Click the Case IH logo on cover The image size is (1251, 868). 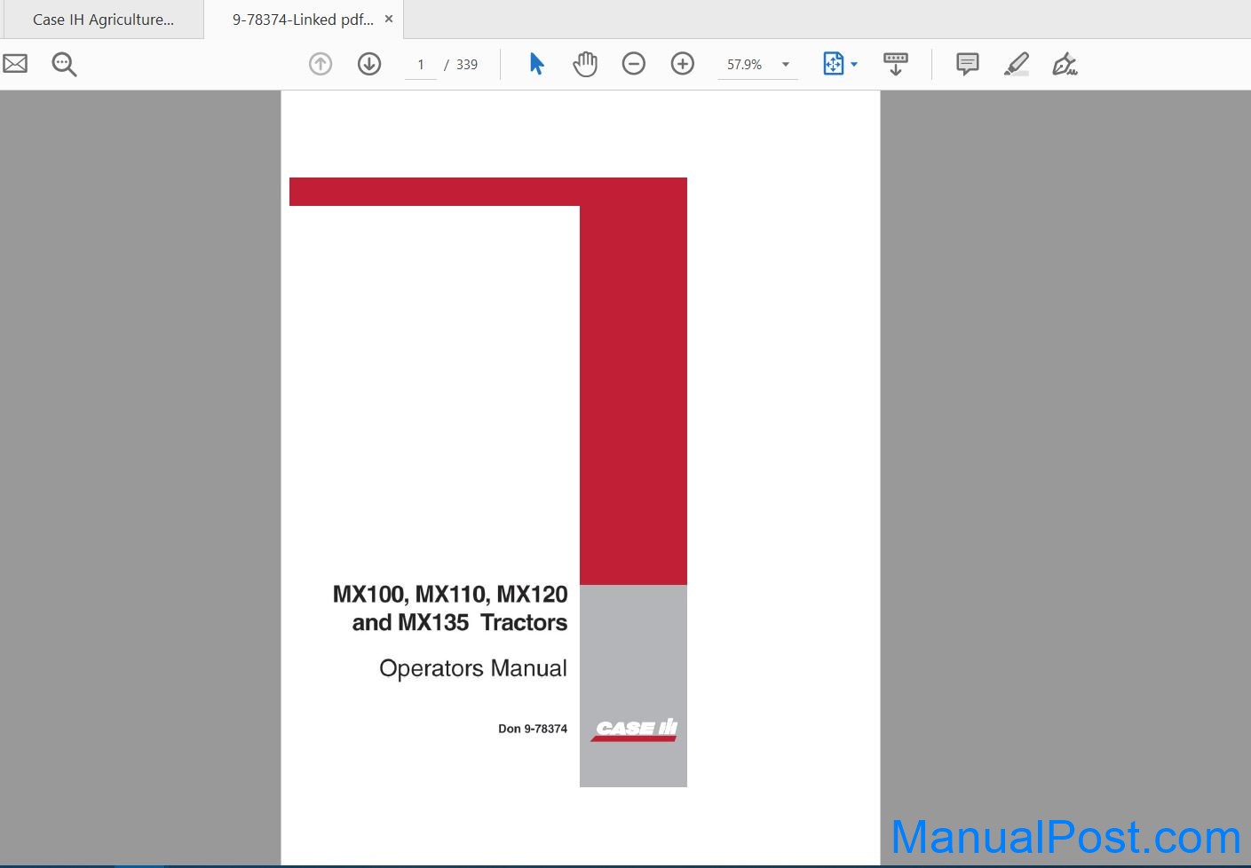tap(636, 730)
